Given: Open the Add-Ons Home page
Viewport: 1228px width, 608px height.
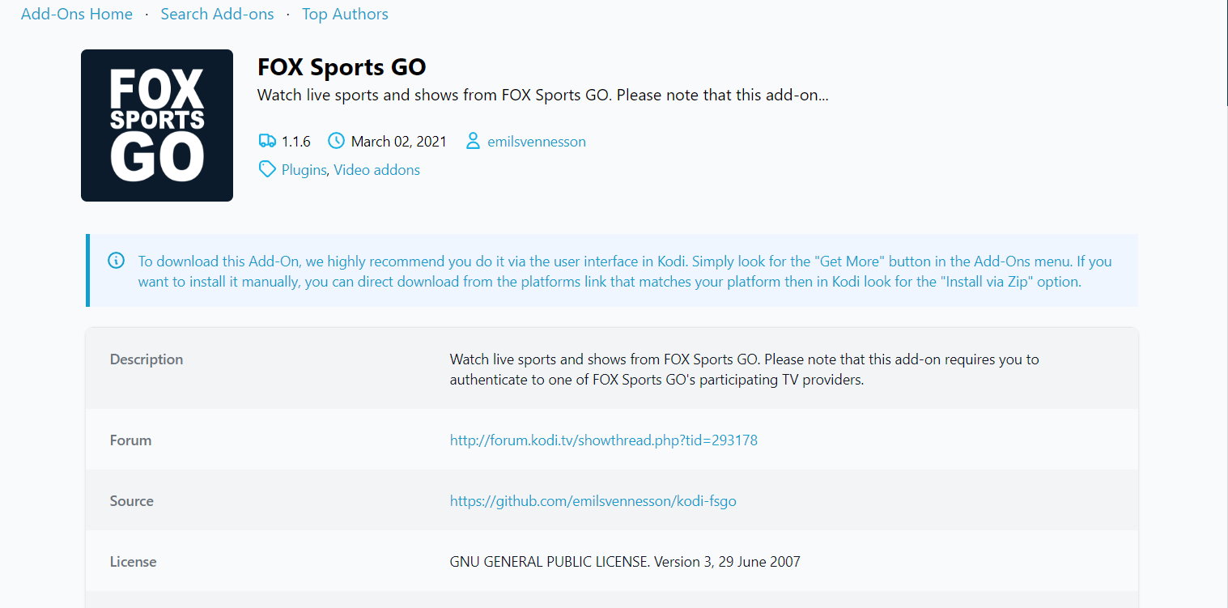Looking at the screenshot, I should tap(76, 14).
